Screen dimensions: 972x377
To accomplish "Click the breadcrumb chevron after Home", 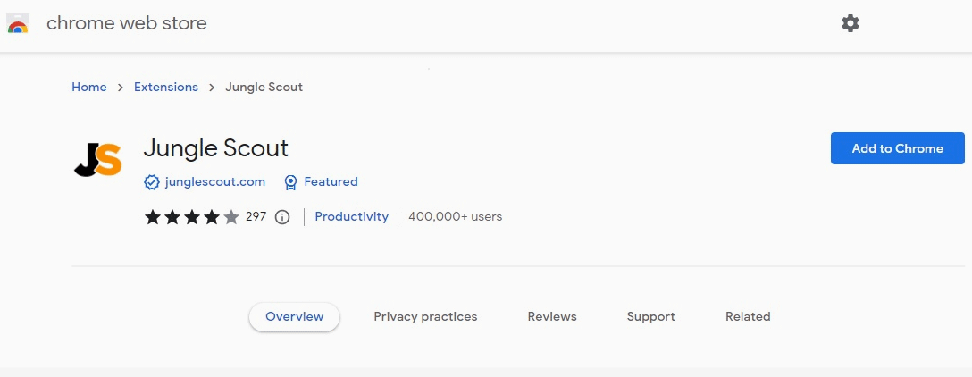I will click(121, 88).
